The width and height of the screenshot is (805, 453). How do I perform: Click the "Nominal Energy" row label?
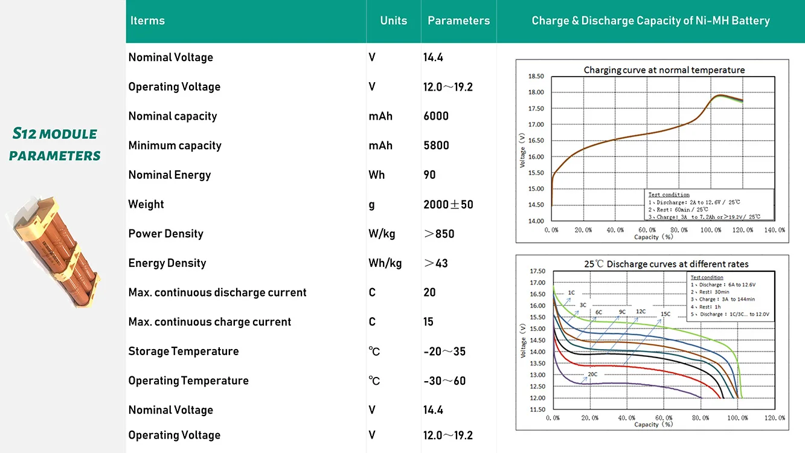(x=169, y=175)
